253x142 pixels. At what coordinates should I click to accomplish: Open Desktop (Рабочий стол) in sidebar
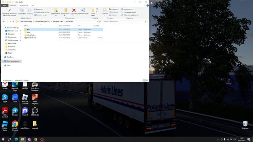[11, 31]
